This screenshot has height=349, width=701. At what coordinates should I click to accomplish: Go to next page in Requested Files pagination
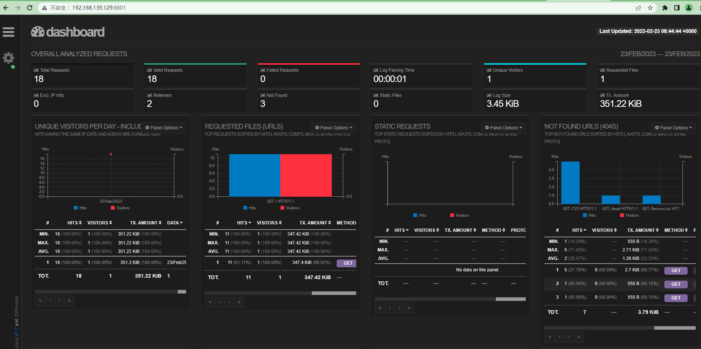(229, 302)
